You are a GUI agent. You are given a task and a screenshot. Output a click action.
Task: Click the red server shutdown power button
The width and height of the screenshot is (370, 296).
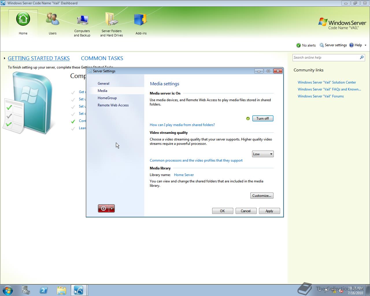(x=103, y=208)
